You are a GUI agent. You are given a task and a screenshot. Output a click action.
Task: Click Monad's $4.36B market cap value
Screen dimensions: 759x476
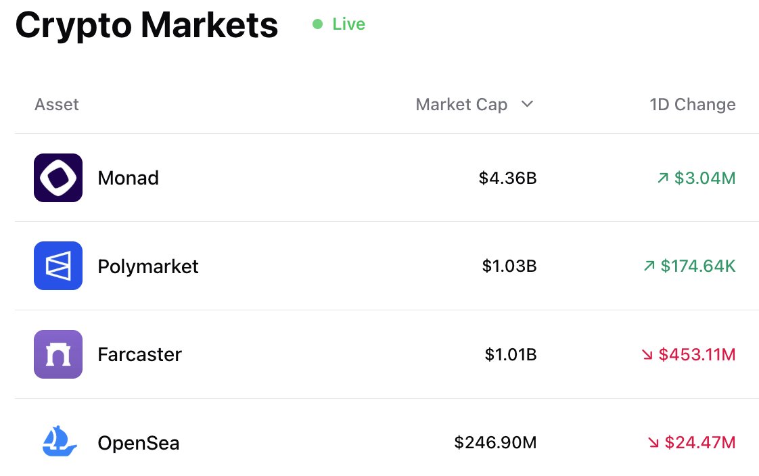pos(508,178)
